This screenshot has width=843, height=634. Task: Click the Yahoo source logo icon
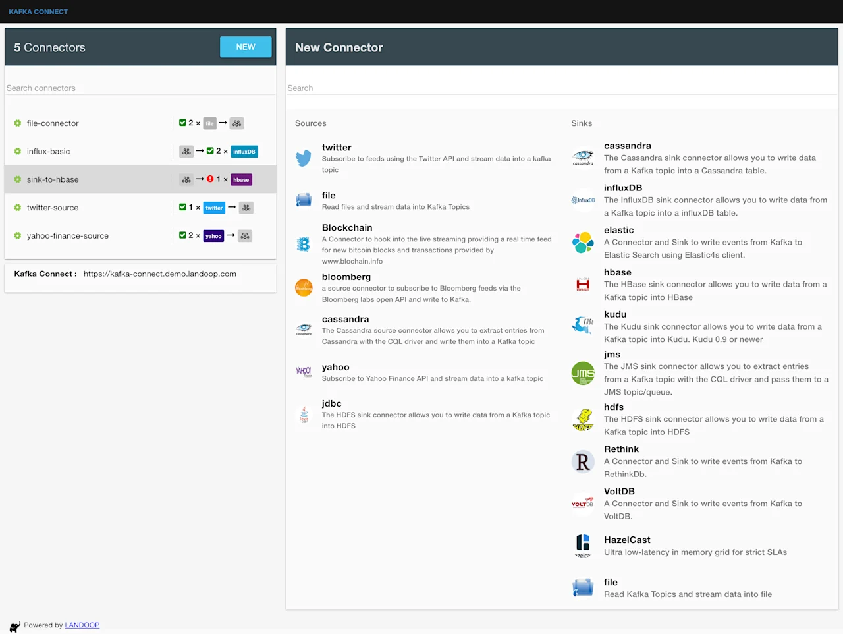click(x=304, y=372)
